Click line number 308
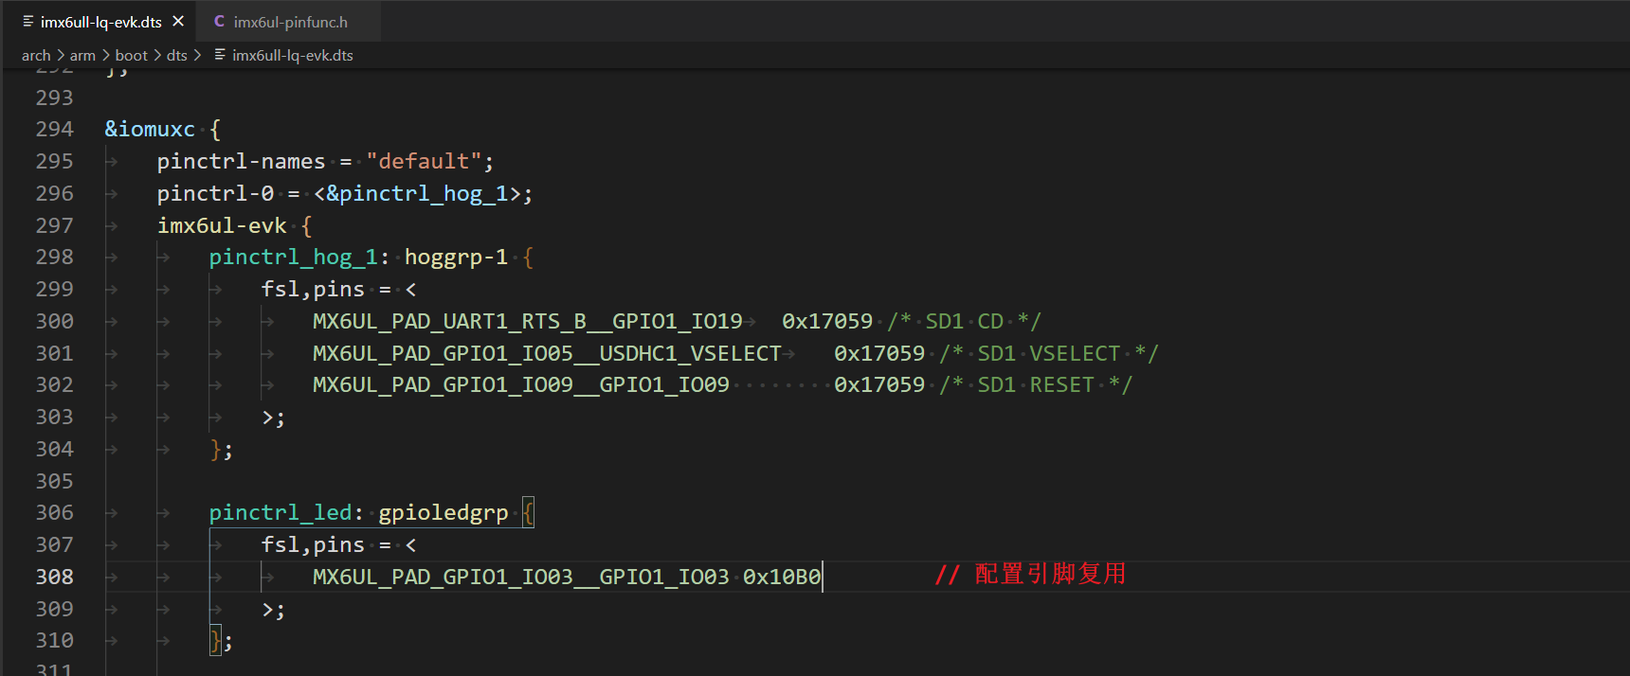The height and width of the screenshot is (676, 1630). (54, 577)
